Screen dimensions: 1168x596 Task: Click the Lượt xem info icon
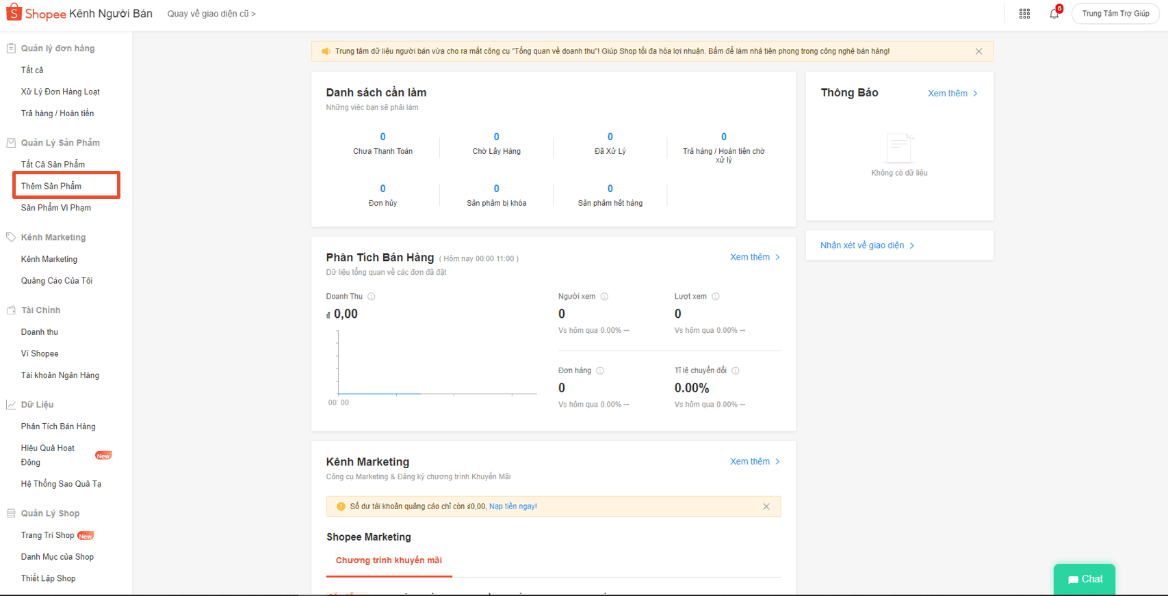tap(716, 297)
